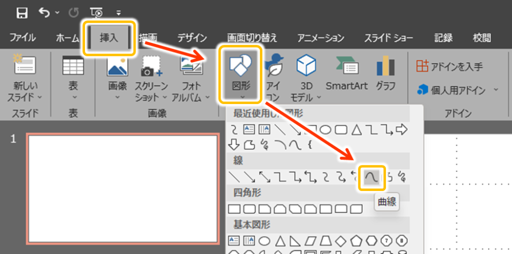
Task: Select the isosceles triangle in recent shapes
Action: click(356, 130)
